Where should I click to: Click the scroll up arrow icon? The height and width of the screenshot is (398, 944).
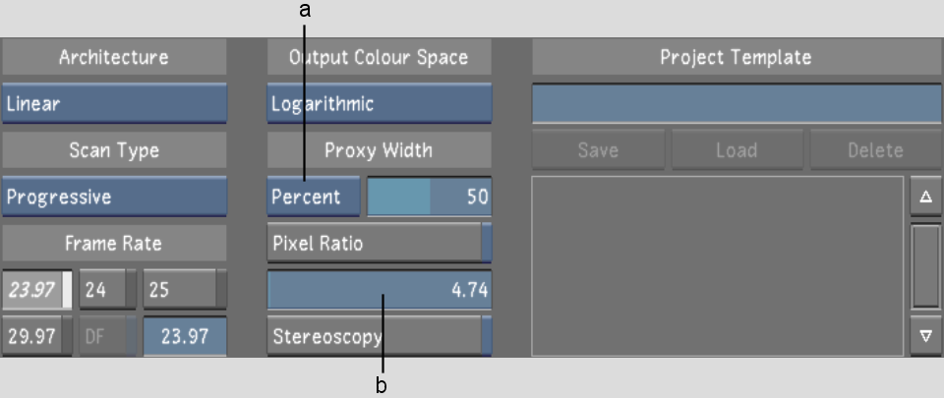click(x=926, y=196)
